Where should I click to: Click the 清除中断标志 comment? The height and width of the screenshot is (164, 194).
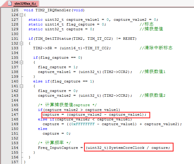pyautogui.click(x=156, y=48)
